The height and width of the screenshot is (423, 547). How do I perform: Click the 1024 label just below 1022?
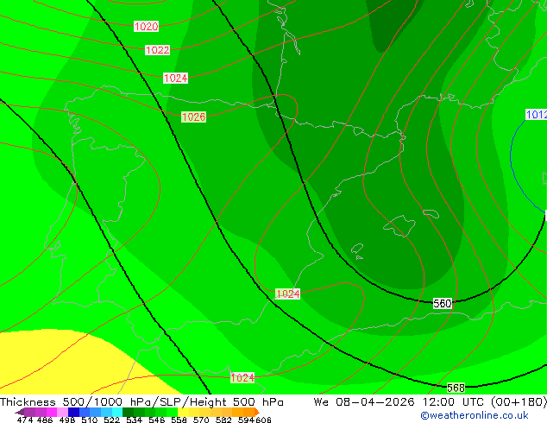coord(175,78)
